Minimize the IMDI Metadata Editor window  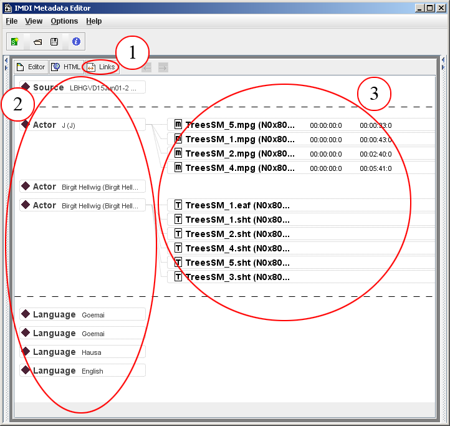pyautogui.click(x=419, y=8)
